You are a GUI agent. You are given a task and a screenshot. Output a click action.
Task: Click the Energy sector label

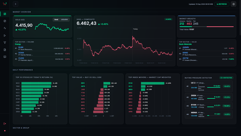tap(18, 44)
